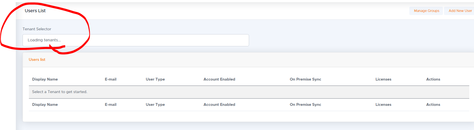Click the Tenant Selector label
The height and width of the screenshot is (130, 474).
point(37,29)
